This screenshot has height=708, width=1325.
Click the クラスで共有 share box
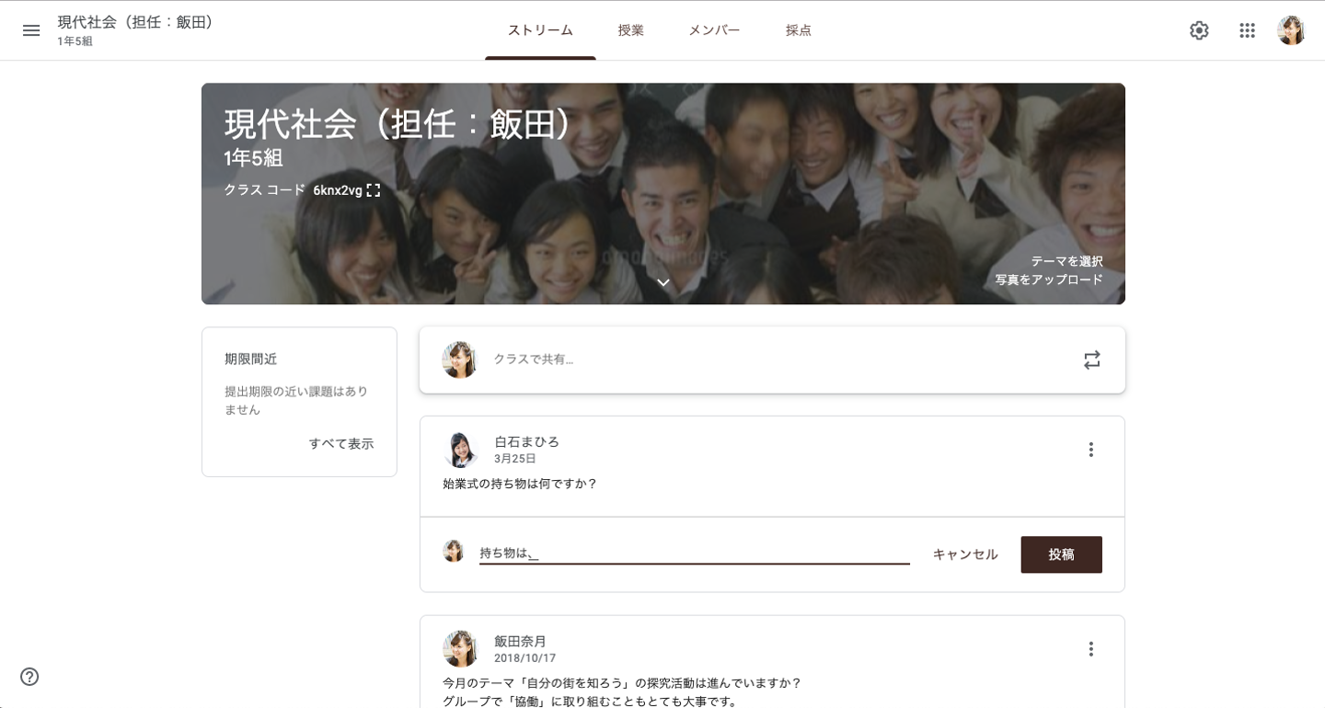tap(772, 360)
